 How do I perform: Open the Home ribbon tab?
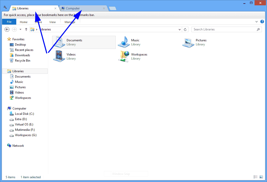(23, 22)
